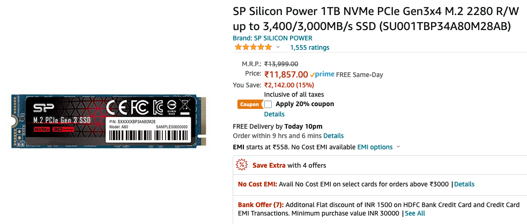The image size is (527, 224).
Task: Tick the Apply 20% coupon checkbox
Action: (x=268, y=104)
